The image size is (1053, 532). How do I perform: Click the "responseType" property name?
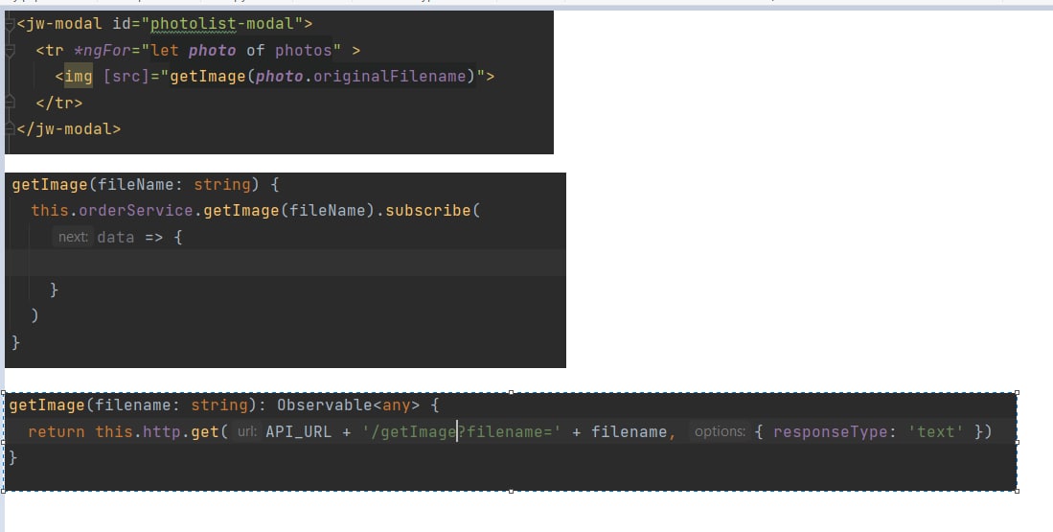point(830,432)
